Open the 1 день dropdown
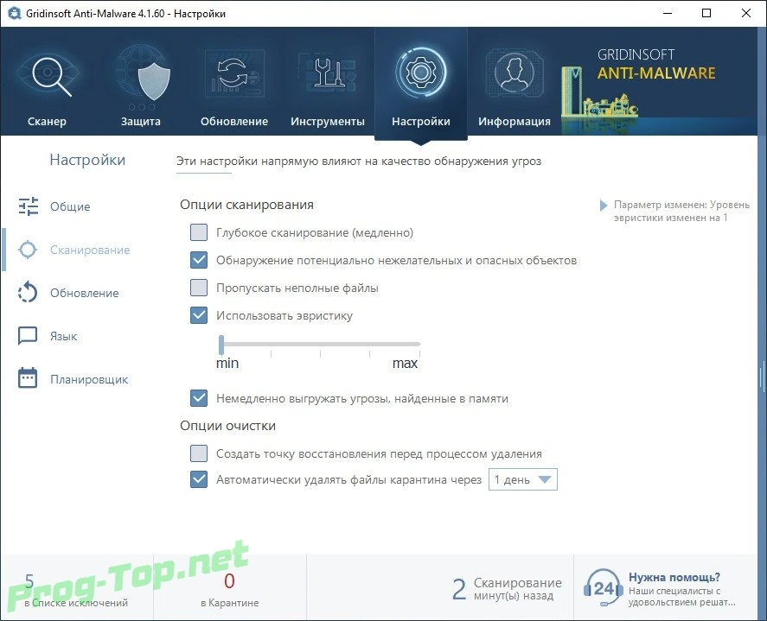The image size is (767, 621). pos(522,480)
